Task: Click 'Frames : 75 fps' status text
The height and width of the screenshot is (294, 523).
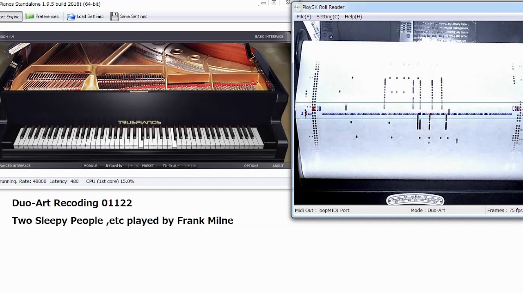Action: (505, 210)
